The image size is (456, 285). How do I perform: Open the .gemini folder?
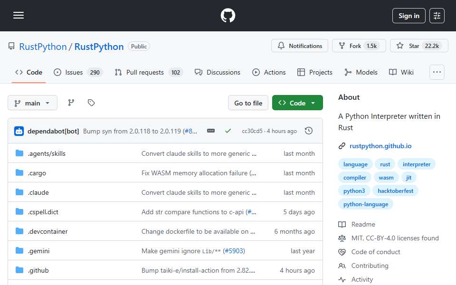click(x=38, y=251)
